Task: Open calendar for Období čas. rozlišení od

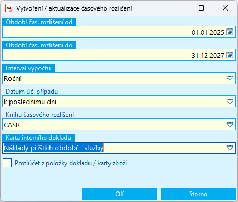Action: tap(230, 32)
